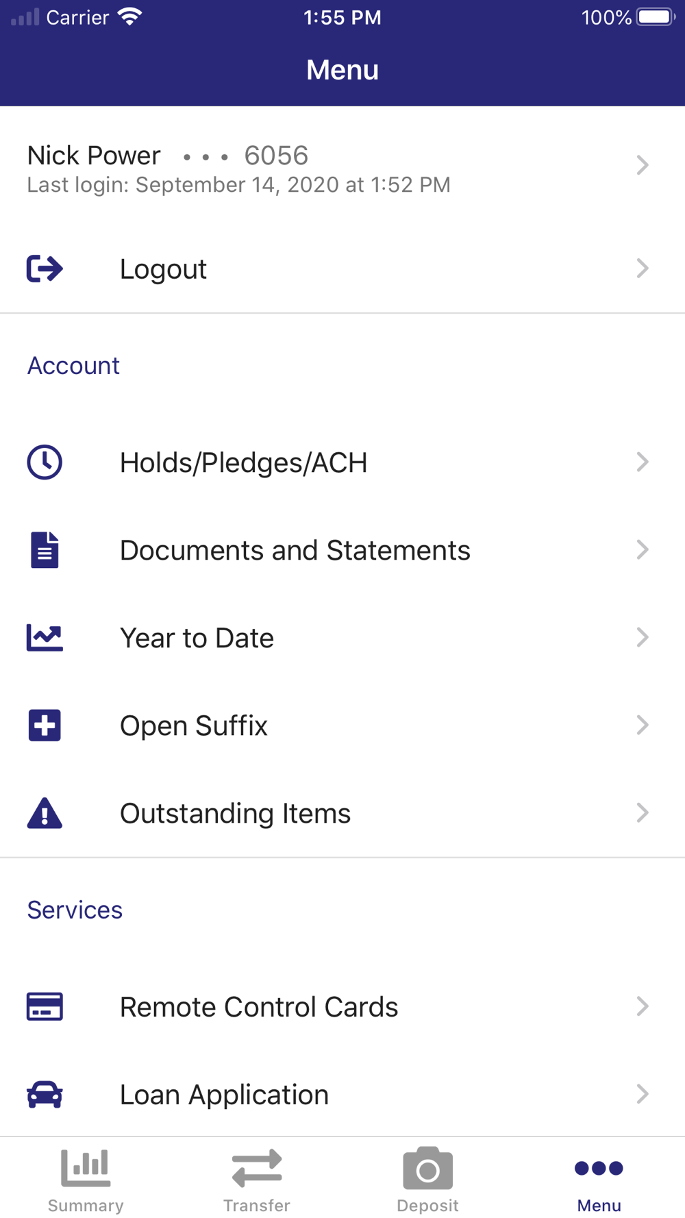This screenshot has width=685, height=1218.
Task: Expand the Nick Power profile chevron
Action: click(x=642, y=165)
